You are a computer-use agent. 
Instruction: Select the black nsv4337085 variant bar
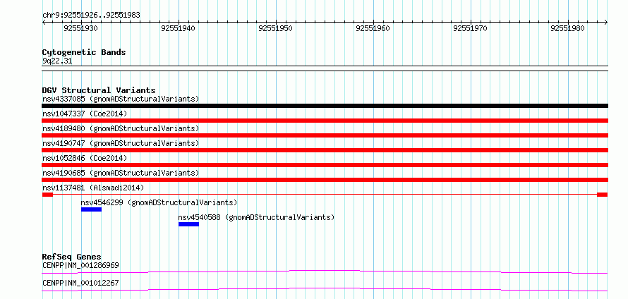(x=325, y=106)
